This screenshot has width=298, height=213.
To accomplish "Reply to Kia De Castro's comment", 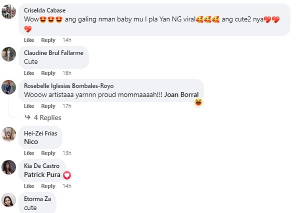I will [48, 186].
